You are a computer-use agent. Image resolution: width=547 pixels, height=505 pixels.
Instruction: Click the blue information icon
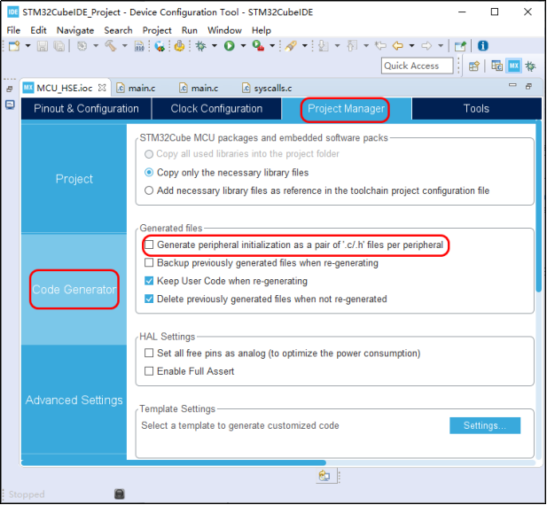483,46
